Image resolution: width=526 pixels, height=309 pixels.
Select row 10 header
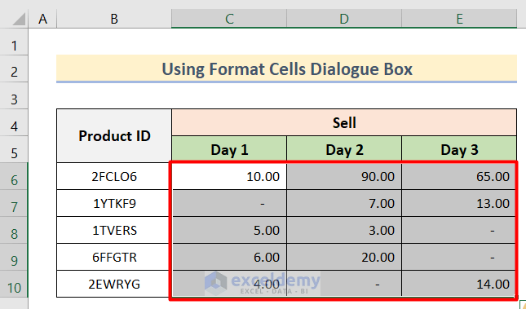coord(14,285)
